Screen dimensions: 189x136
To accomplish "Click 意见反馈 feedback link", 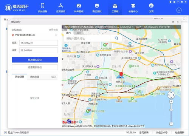I will (x=144, y=133).
